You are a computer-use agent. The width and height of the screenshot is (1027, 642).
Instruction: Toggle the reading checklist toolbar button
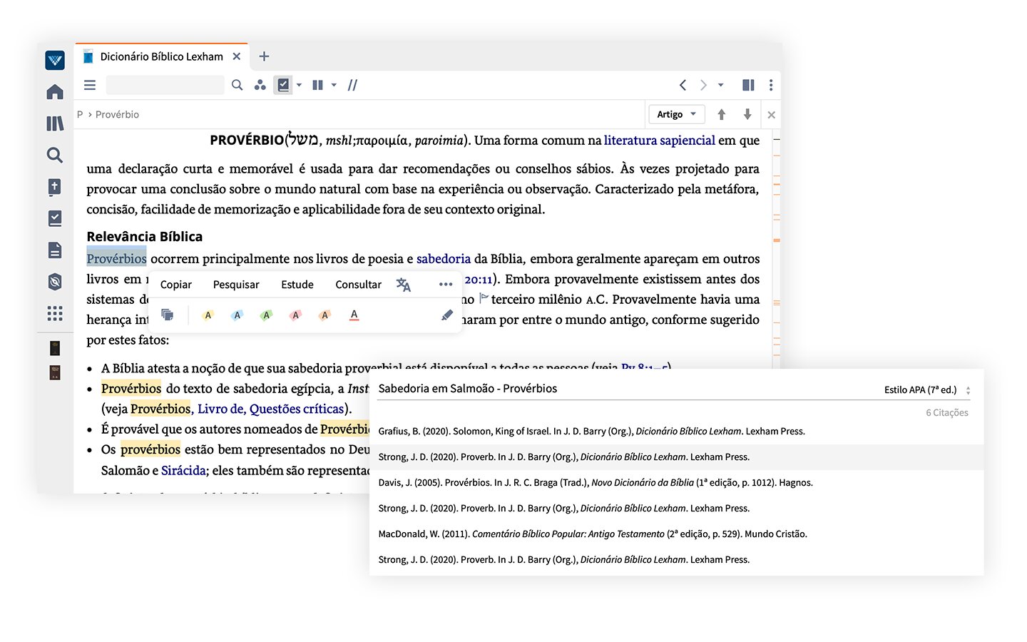click(283, 85)
